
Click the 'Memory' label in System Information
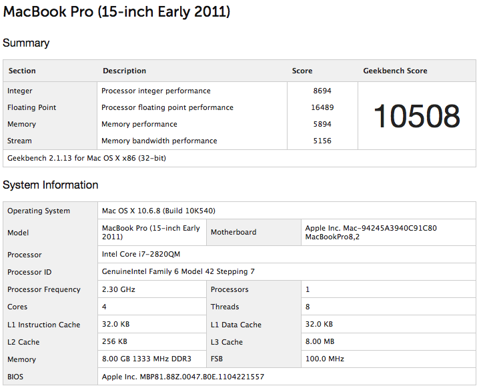click(x=21, y=359)
